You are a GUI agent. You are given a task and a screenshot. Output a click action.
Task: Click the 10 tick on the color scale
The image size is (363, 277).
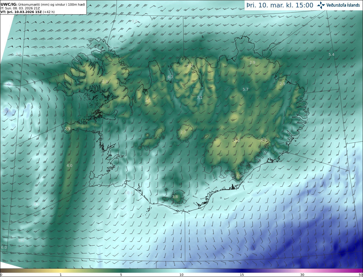coord(181,275)
